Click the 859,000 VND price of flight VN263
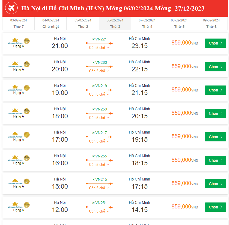 (184, 66)
